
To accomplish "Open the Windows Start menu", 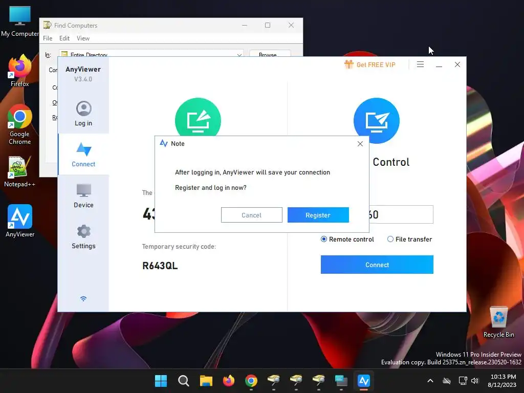I will point(161,381).
